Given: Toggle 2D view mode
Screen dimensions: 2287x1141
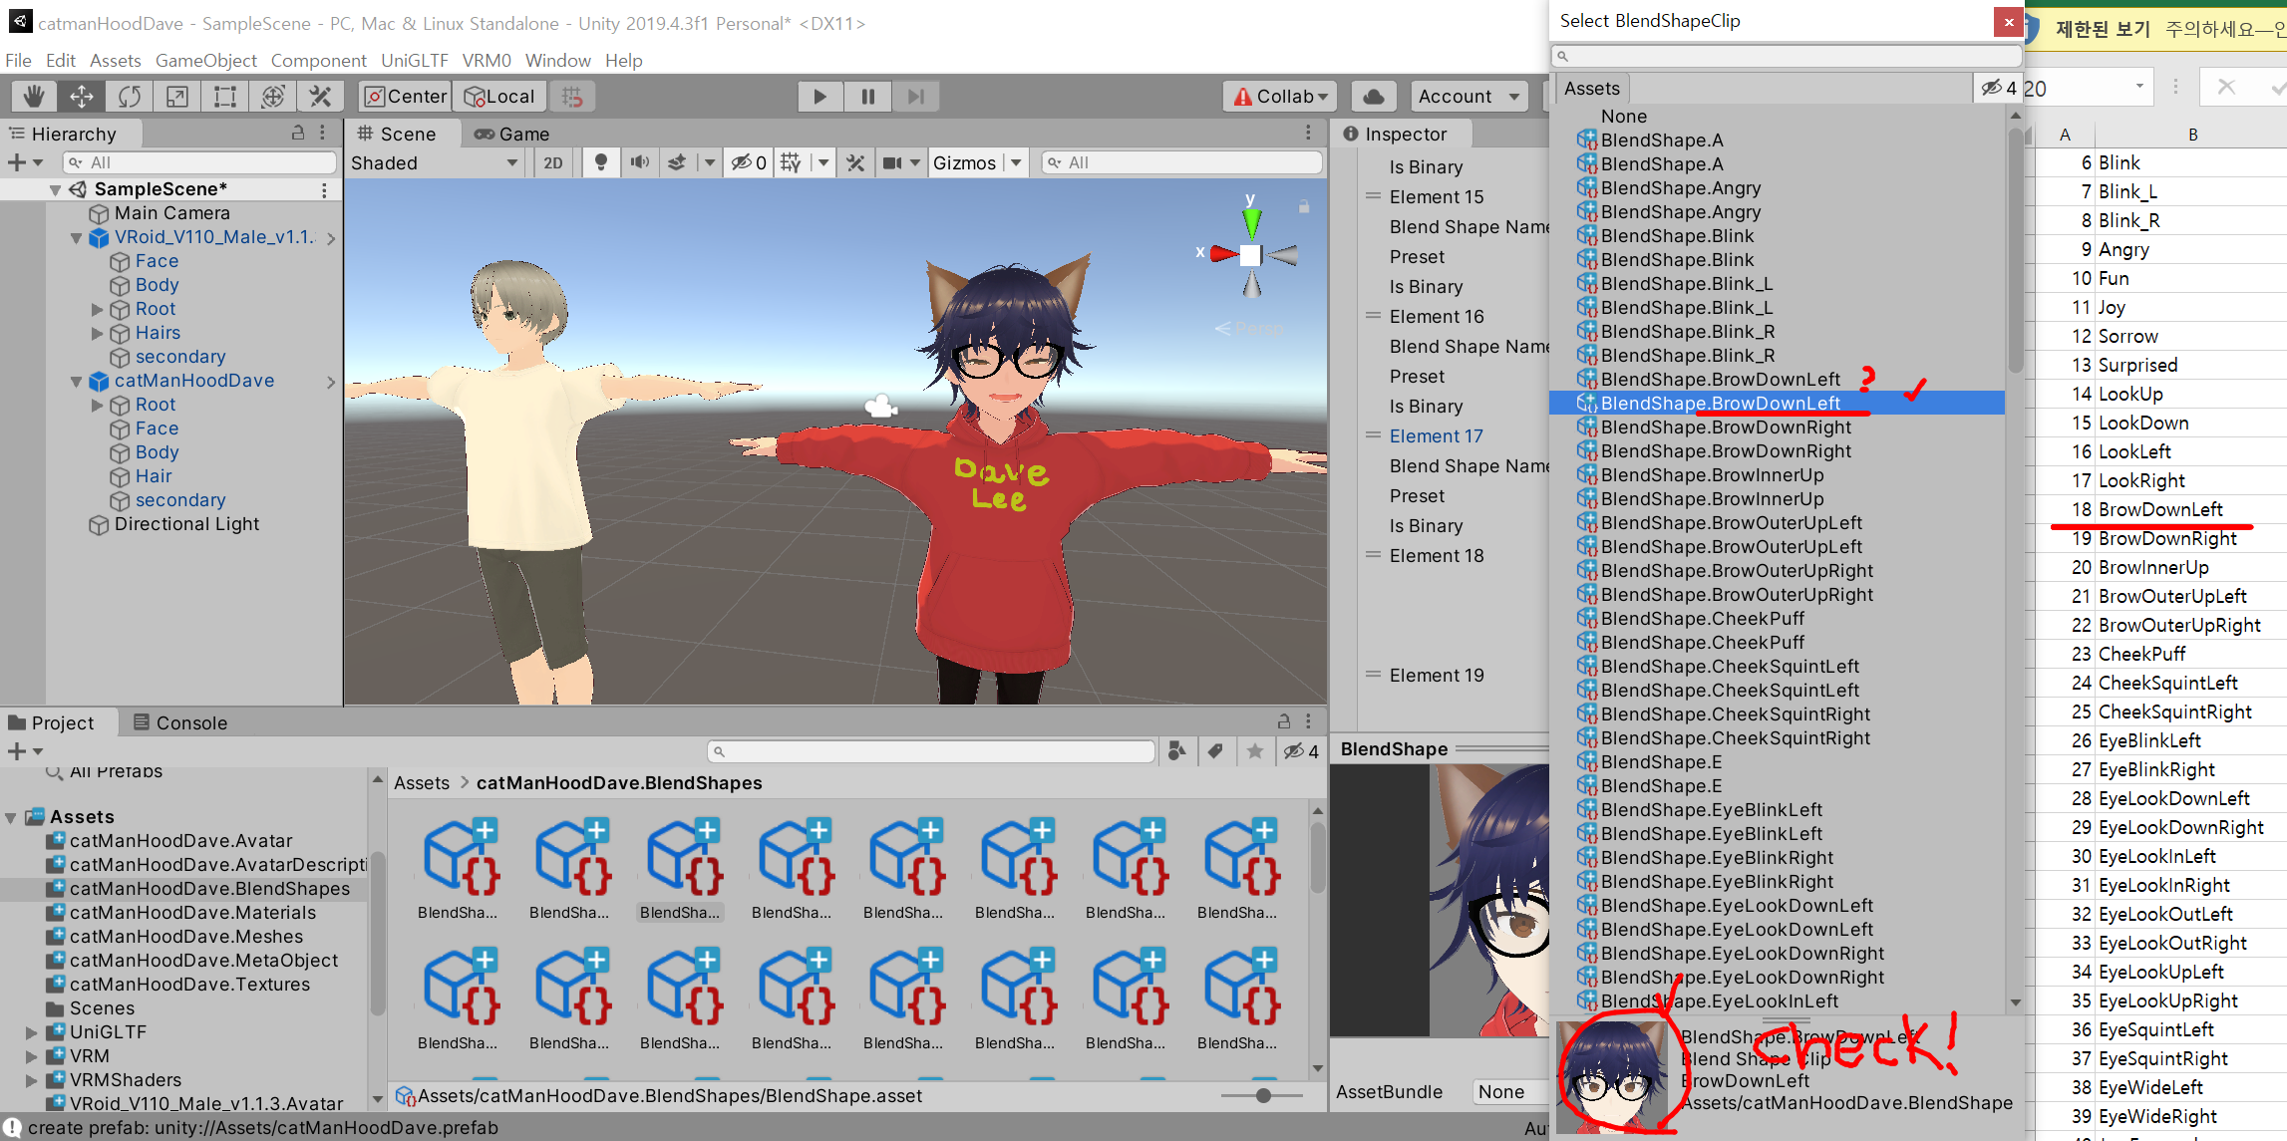Looking at the screenshot, I should click(x=553, y=162).
